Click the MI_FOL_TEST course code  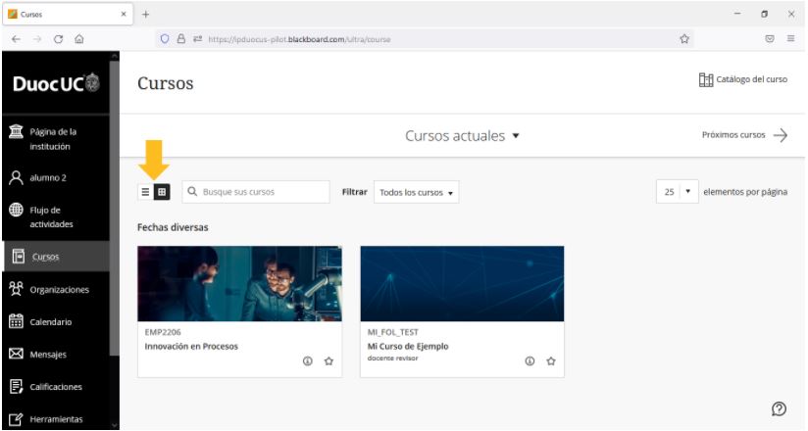(x=392, y=332)
